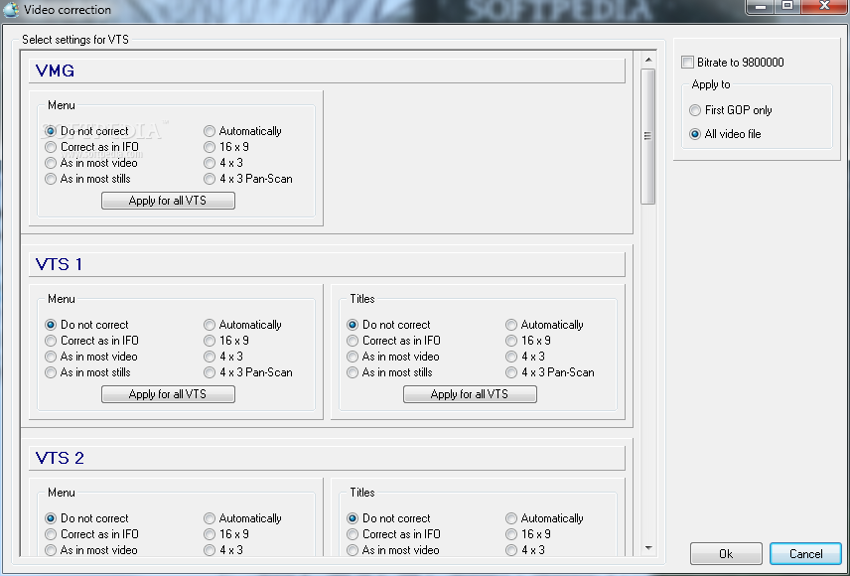850x576 pixels.
Task: Click the VTS 1 section heading
Action: coord(59,265)
